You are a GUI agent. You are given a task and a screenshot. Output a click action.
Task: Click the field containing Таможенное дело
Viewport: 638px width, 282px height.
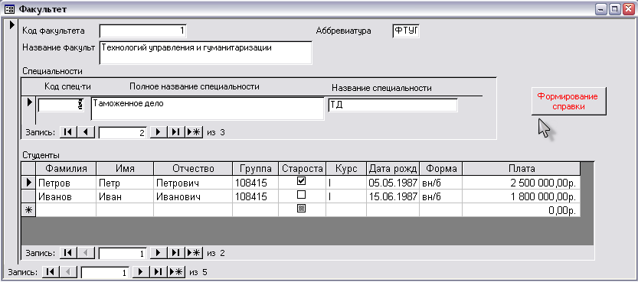click(207, 109)
